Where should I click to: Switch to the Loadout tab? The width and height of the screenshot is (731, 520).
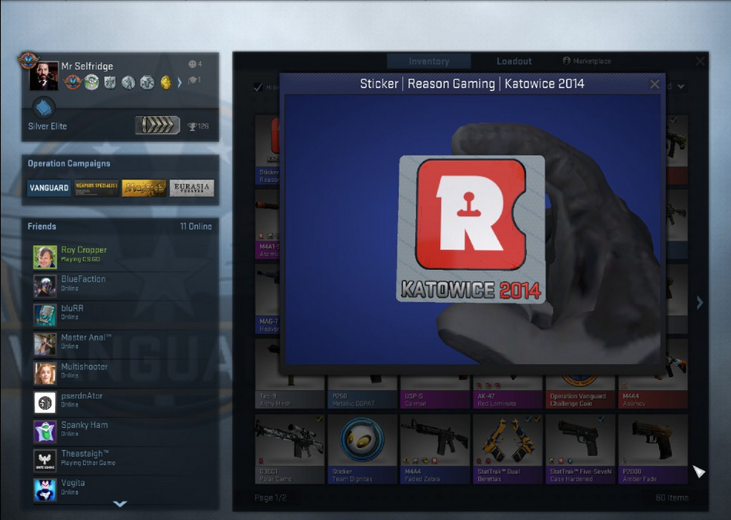514,61
